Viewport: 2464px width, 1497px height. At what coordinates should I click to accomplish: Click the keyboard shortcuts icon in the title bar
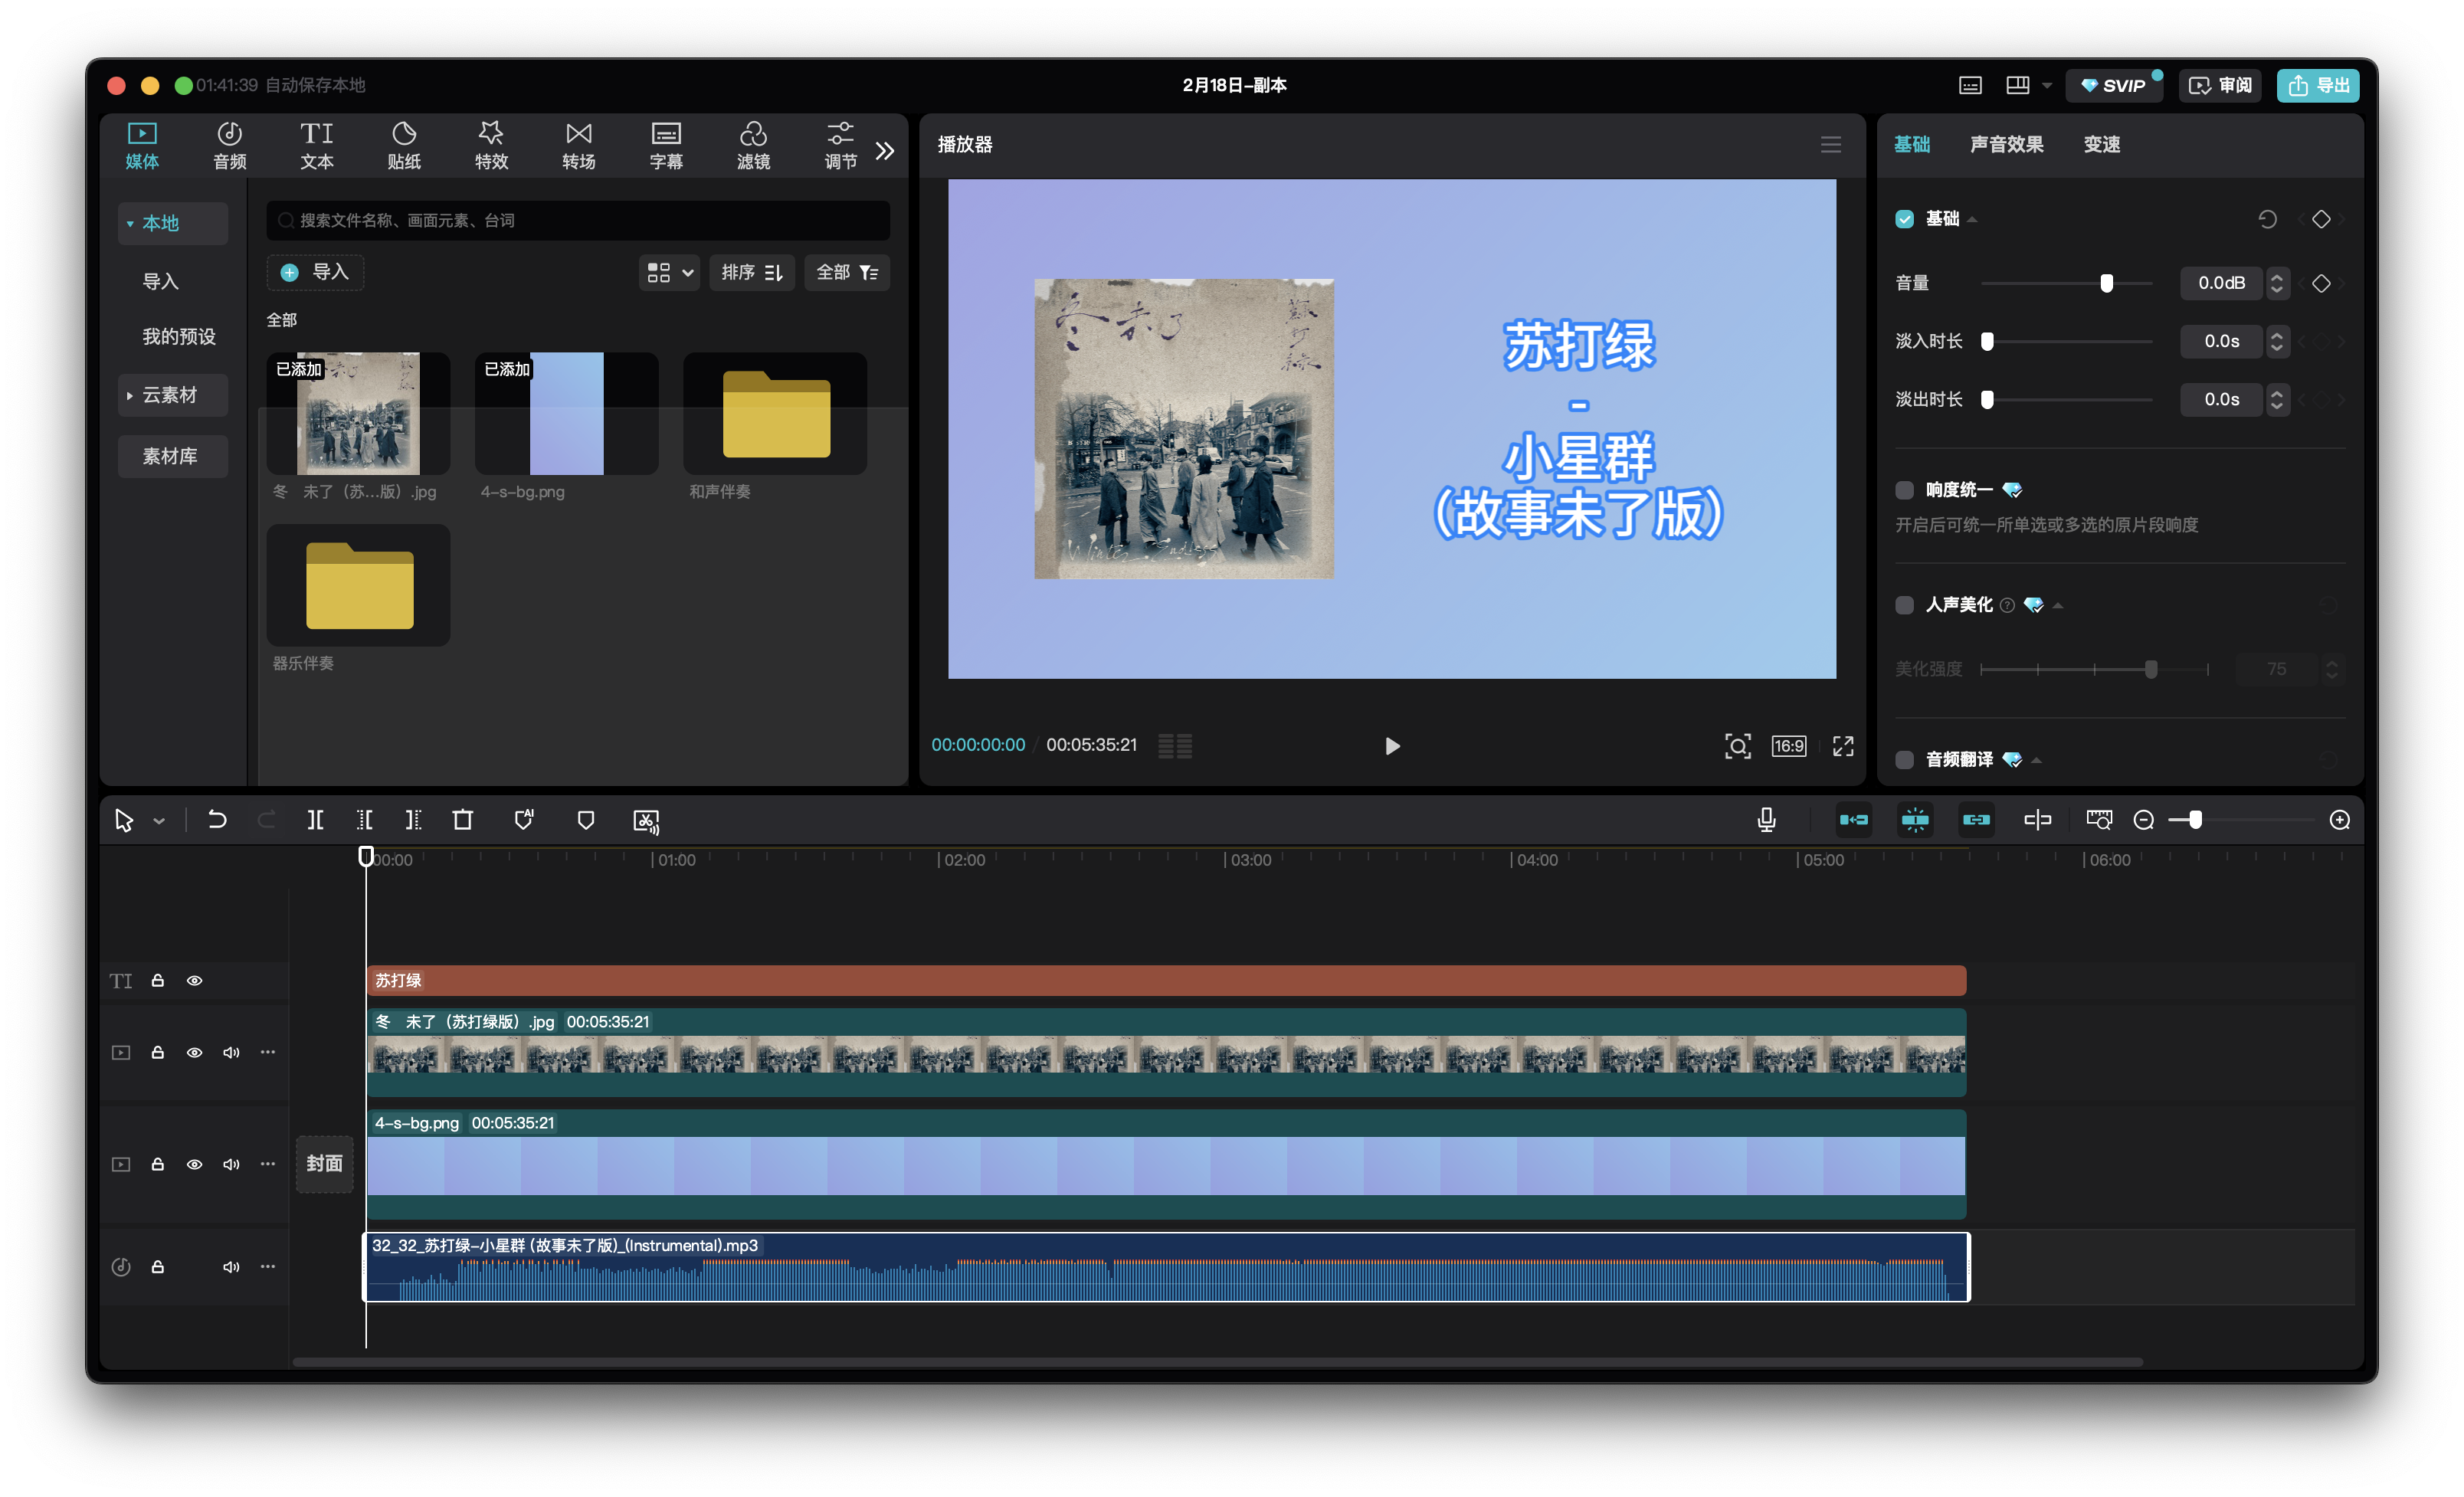tap(1969, 86)
